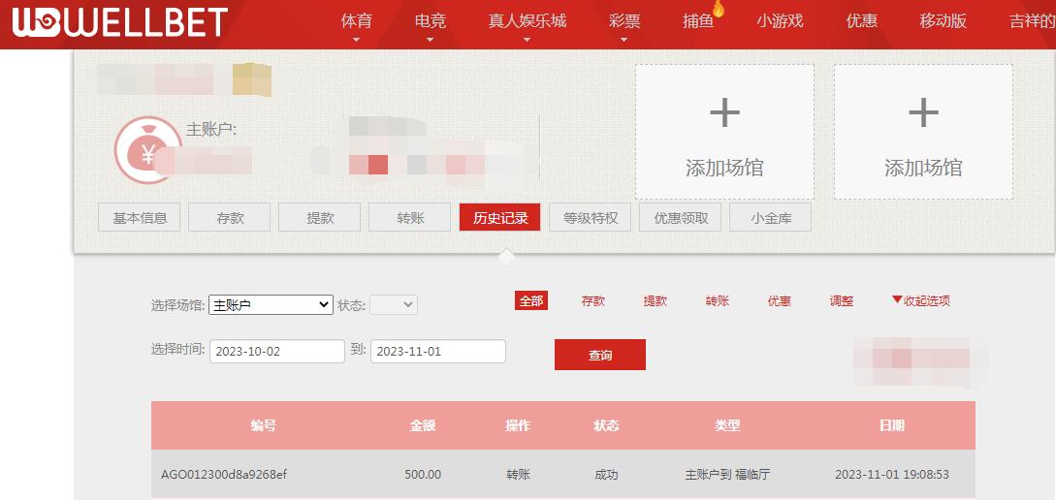Expand the 真人娱乐城 menu arrow
Viewport: 1056px width, 500px height.
(x=528, y=40)
